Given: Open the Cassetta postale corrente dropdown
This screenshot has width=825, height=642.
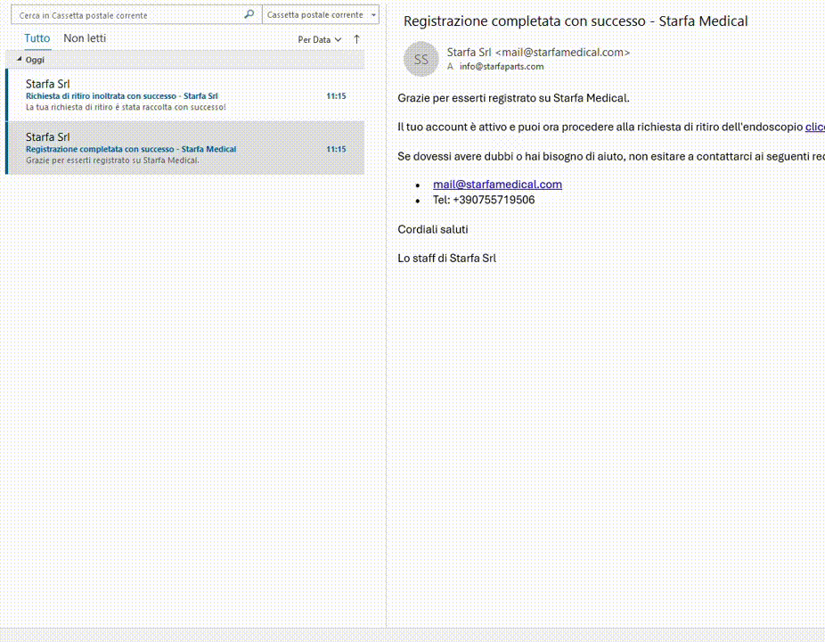Looking at the screenshot, I should point(321,15).
